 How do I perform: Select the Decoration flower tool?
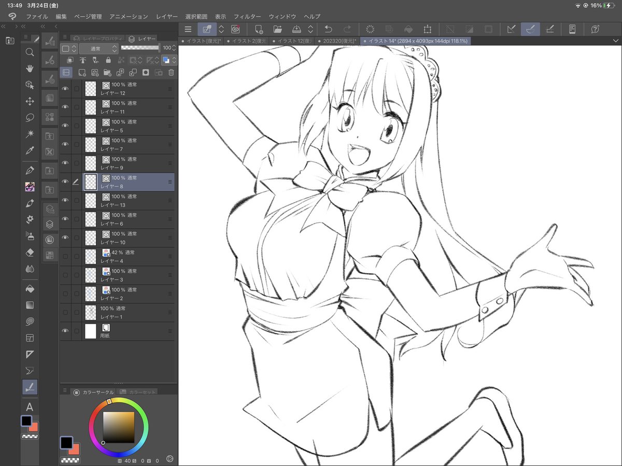(30, 220)
